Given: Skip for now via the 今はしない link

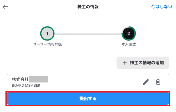Looking at the screenshot, I should [162, 7].
